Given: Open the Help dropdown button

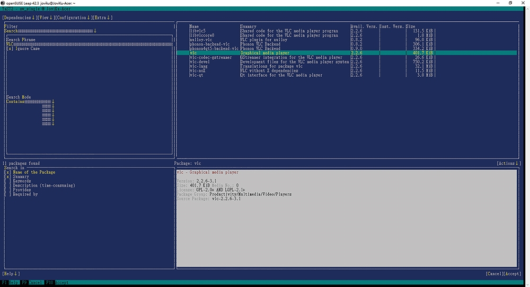Looking at the screenshot, I should 11,274.
